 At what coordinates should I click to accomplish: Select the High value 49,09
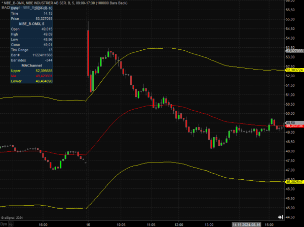48,35
